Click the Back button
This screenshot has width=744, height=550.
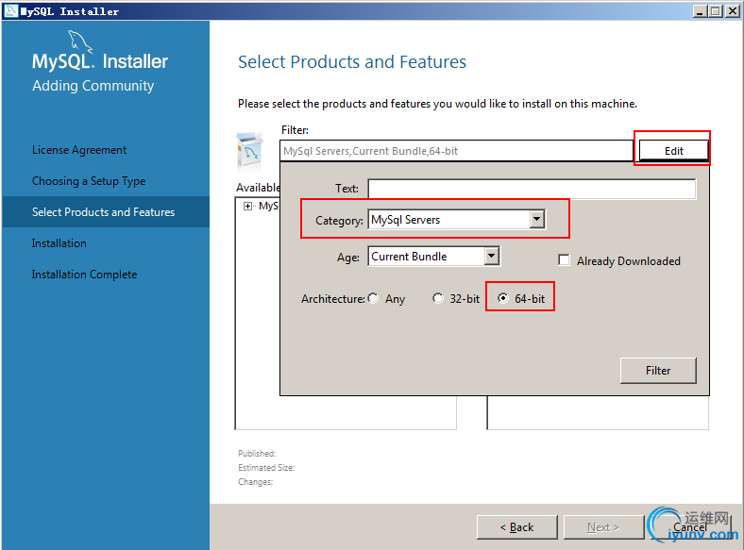tap(517, 526)
